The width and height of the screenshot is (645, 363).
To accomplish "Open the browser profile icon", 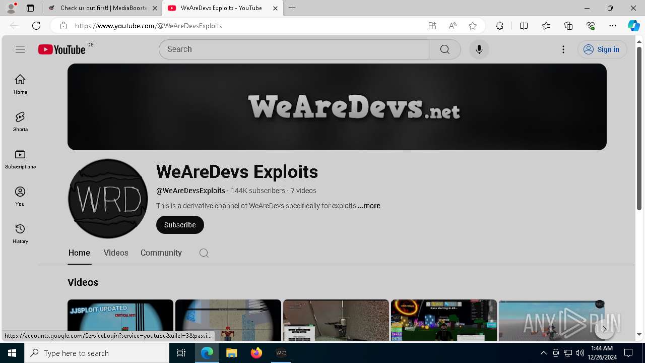I will click(11, 8).
